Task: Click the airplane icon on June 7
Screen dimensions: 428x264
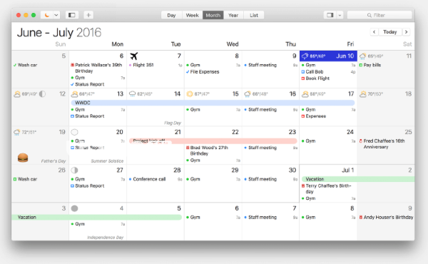Action: (x=134, y=56)
